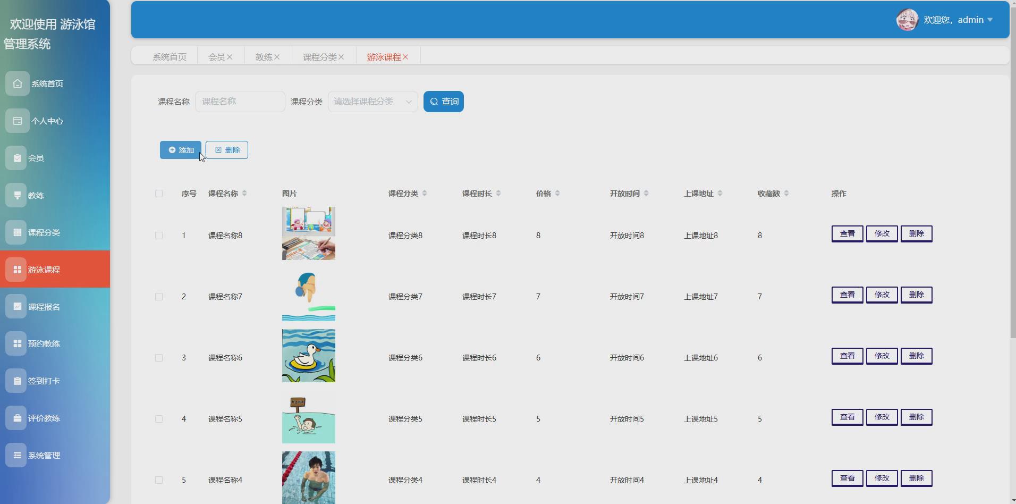Click 修改 on the 课程名称7 row

point(882,295)
